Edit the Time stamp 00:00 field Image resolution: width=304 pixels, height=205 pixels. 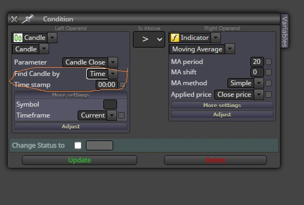point(107,85)
